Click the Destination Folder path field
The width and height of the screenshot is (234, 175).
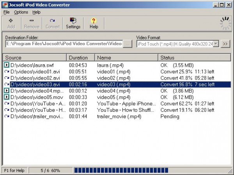point(64,44)
